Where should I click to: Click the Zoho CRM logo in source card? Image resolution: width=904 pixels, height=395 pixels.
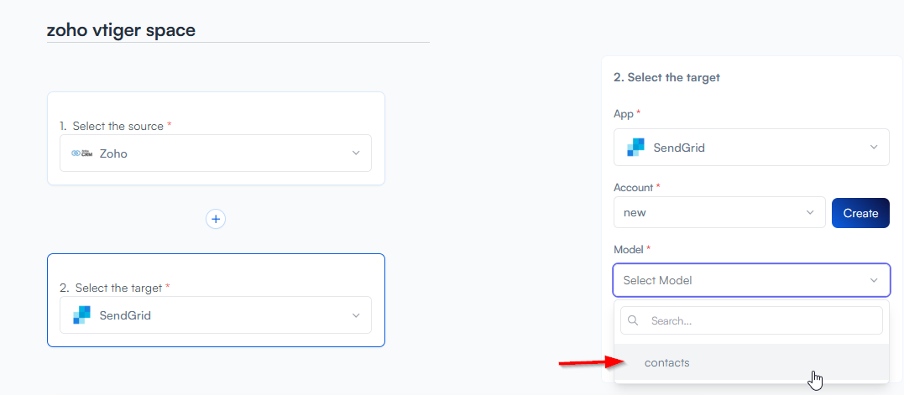point(81,153)
